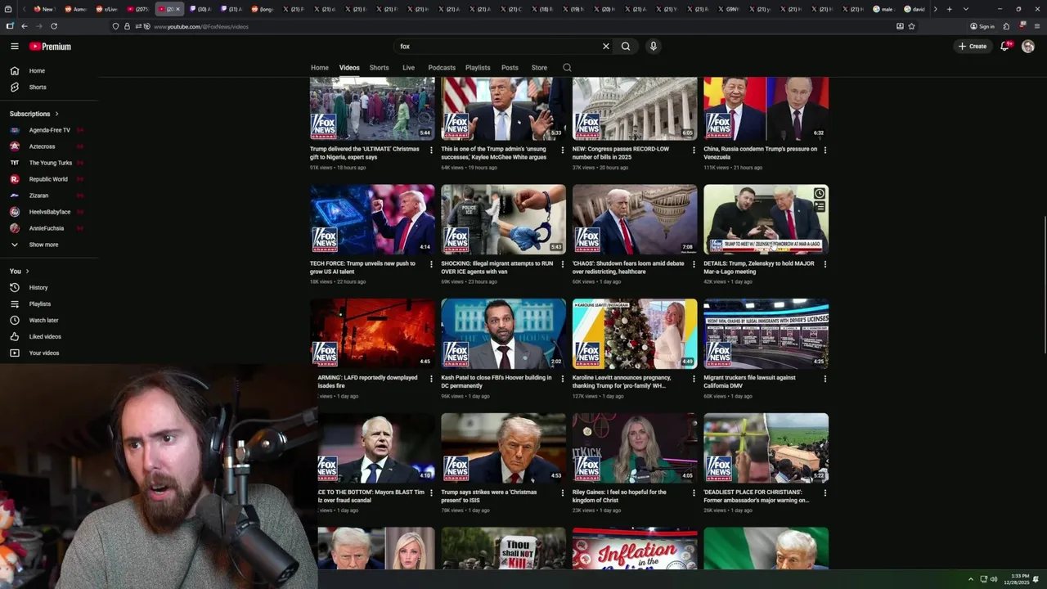Open video title 'NEW: Congress passes RECORD-LOW number'
The image size is (1047, 589).
click(621, 153)
